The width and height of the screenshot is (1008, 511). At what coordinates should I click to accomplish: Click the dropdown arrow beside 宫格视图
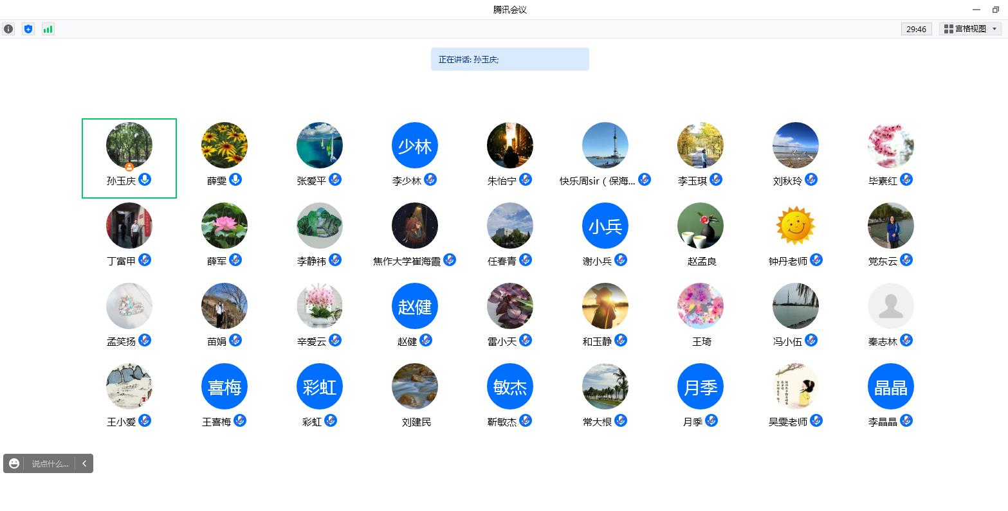click(x=994, y=29)
